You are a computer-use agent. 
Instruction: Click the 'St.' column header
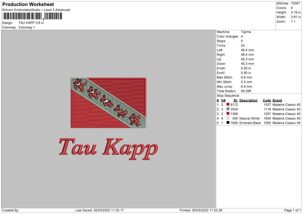tap(235, 100)
